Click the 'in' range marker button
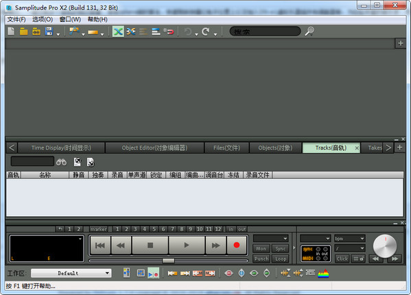The height and width of the screenshot is (295, 411). tap(231, 229)
